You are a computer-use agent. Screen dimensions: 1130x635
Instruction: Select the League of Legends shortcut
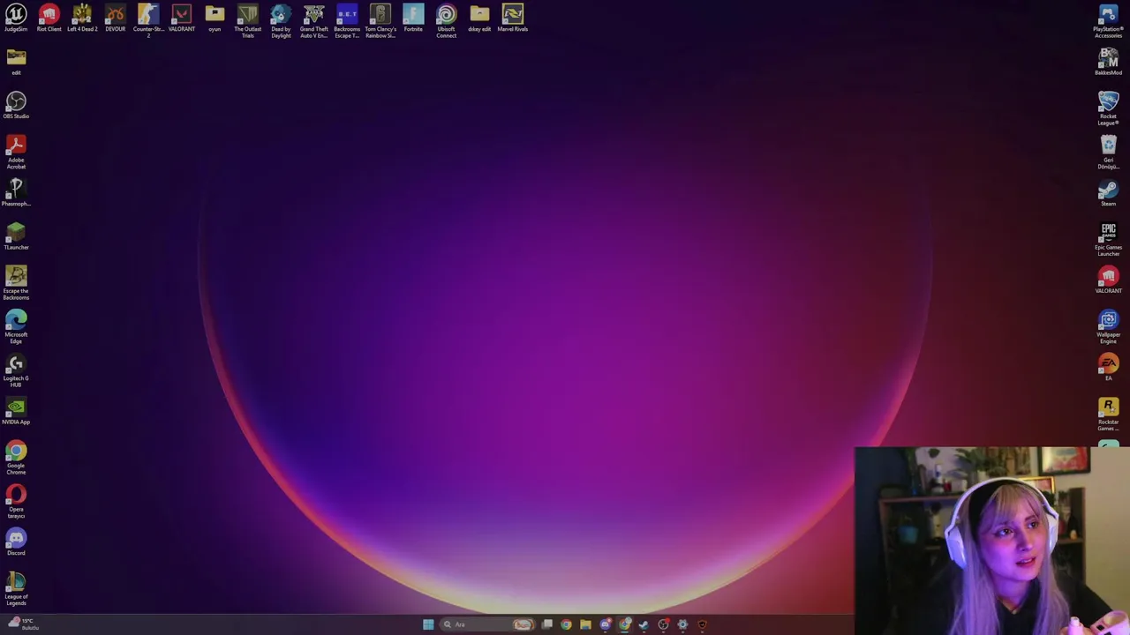[16, 589]
